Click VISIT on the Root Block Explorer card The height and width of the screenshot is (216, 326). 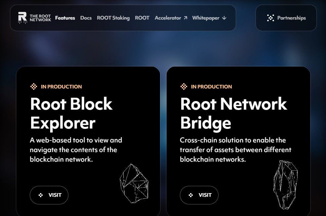coord(49,195)
